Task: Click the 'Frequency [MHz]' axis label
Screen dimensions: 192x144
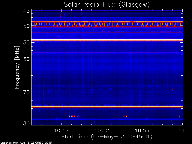Action: coord(17,67)
